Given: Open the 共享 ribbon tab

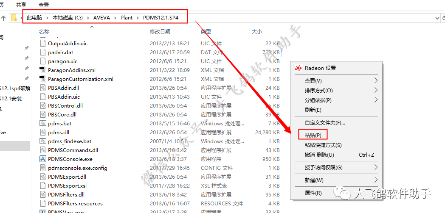Looking at the screenshot, I should coord(21,5).
